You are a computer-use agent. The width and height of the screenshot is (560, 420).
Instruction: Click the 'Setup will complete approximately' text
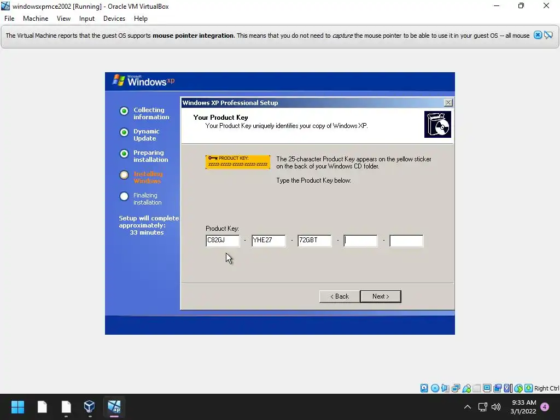point(149,222)
